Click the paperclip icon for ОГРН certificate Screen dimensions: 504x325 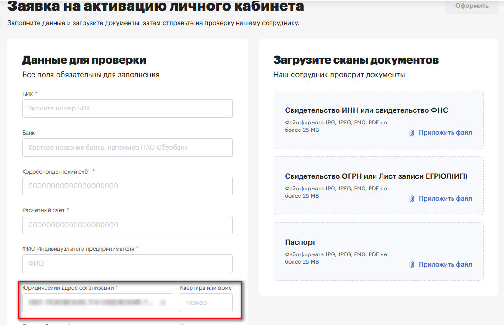(x=411, y=199)
